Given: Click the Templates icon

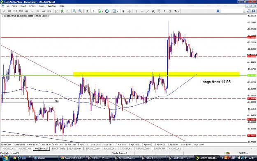Looking at the screenshot, I should pos(114,11).
